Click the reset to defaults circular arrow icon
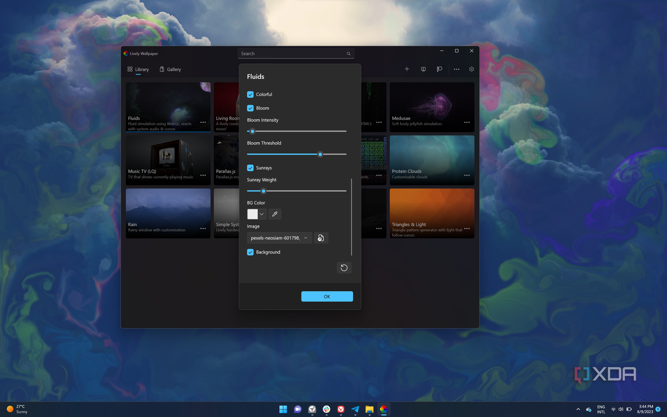 tap(344, 267)
